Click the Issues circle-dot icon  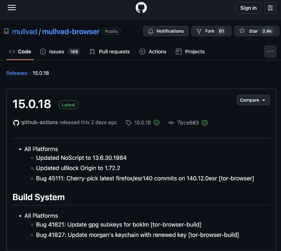click(x=43, y=52)
